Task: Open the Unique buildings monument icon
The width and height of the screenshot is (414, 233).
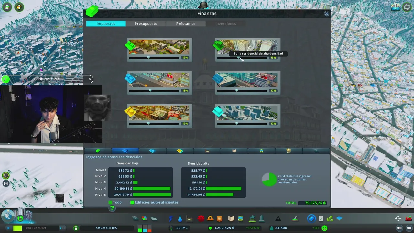Action: 262,219
